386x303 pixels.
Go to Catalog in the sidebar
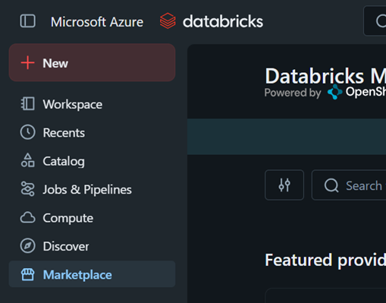[92, 161]
